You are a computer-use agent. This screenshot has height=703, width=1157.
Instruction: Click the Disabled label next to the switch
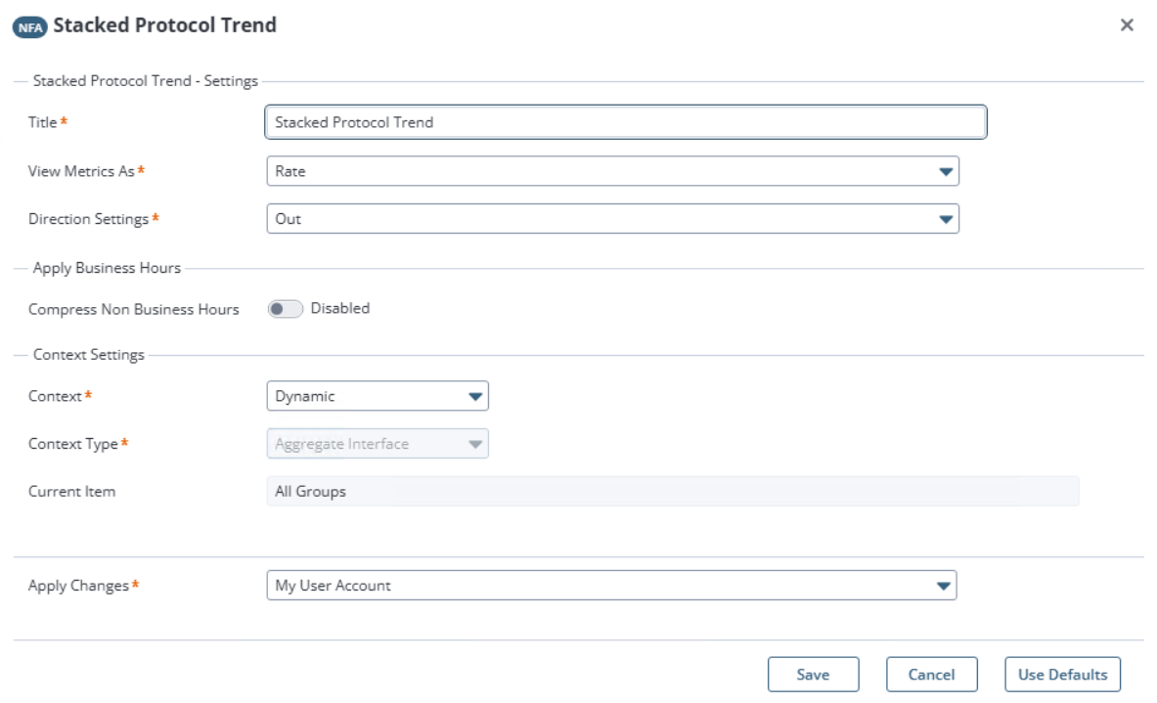click(x=340, y=308)
